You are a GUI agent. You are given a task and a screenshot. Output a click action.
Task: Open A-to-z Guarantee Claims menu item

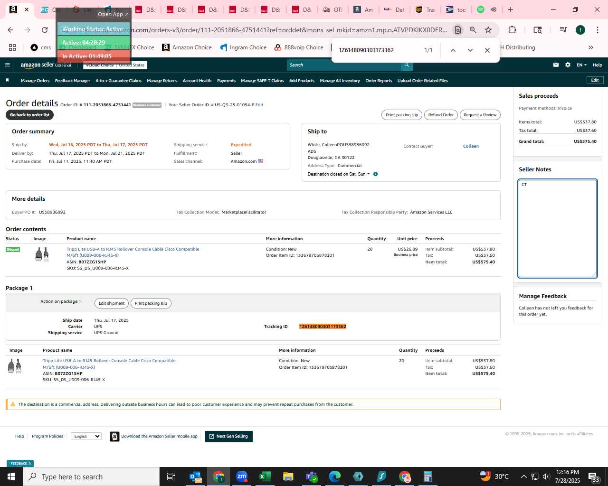point(119,81)
